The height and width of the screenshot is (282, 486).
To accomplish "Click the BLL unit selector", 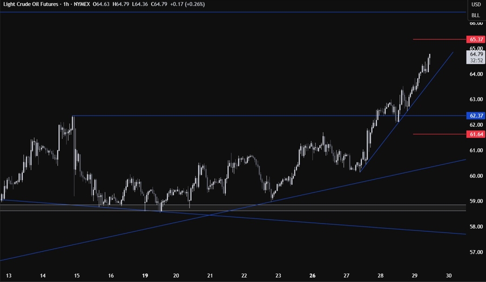I will coord(476,16).
